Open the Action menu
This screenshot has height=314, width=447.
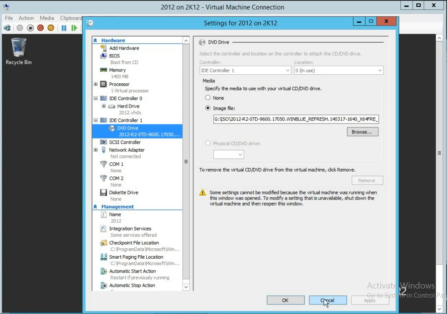(26, 18)
